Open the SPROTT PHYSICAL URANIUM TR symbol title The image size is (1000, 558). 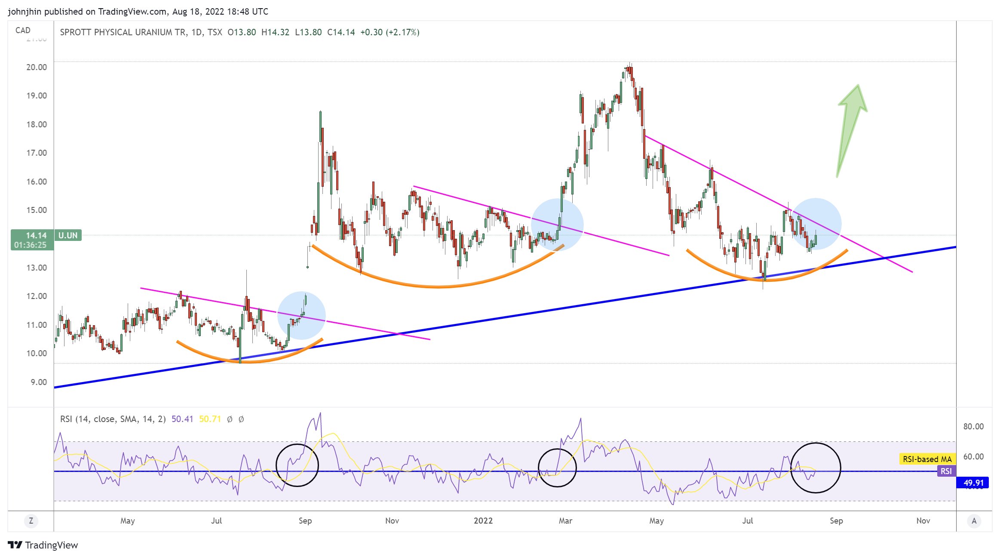[123, 32]
